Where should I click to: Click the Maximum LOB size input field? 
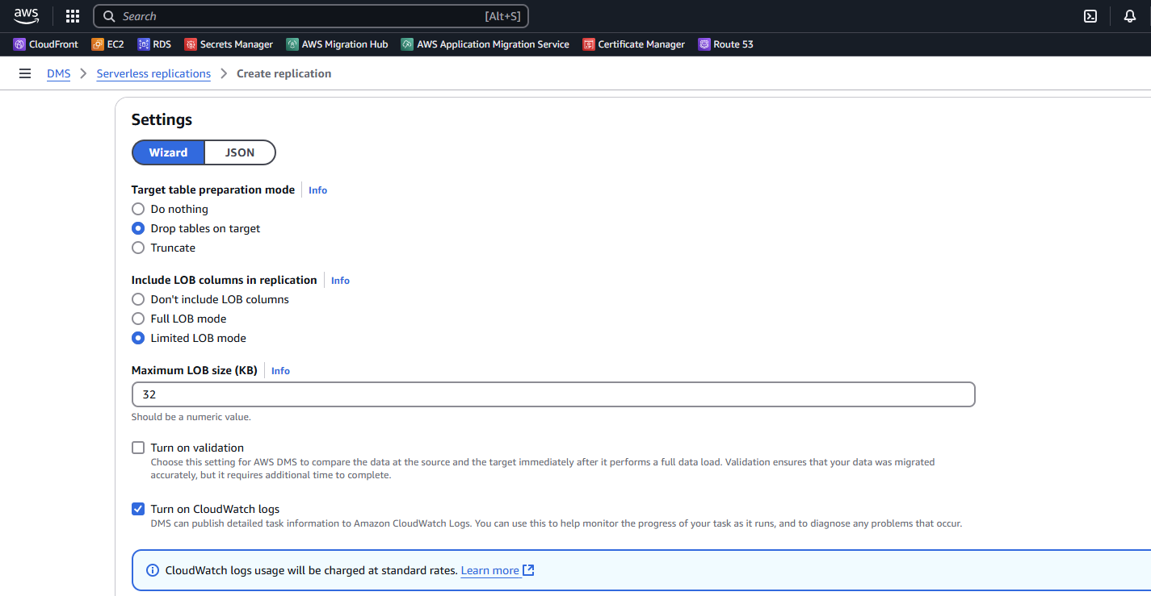tap(553, 394)
